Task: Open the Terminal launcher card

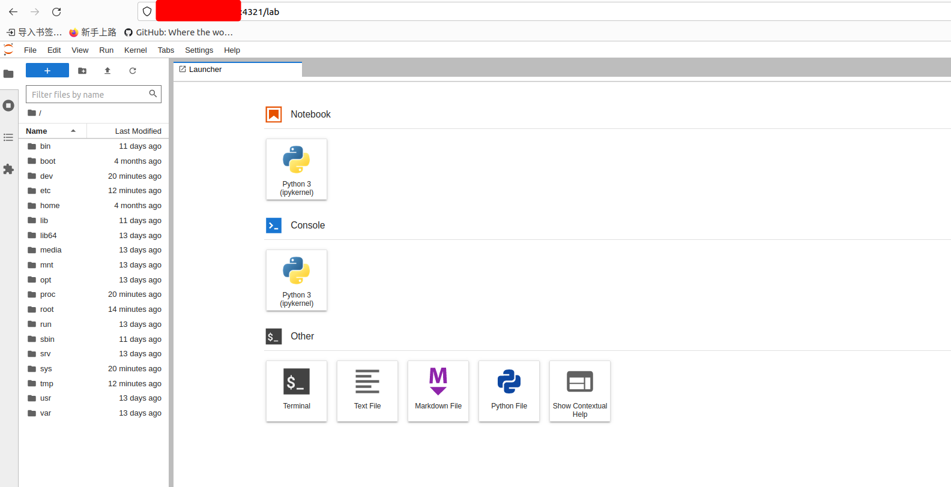Action: pyautogui.click(x=297, y=390)
